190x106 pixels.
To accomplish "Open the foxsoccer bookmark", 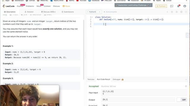I will point(133,1).
